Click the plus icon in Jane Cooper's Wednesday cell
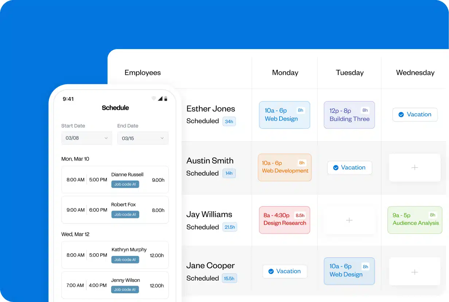Image resolution: width=449 pixels, height=302 pixels. click(415, 271)
